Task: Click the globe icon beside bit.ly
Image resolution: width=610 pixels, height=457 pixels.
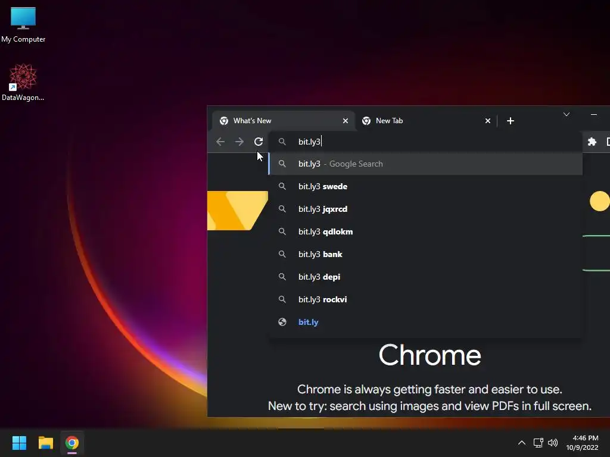Action: [282, 322]
